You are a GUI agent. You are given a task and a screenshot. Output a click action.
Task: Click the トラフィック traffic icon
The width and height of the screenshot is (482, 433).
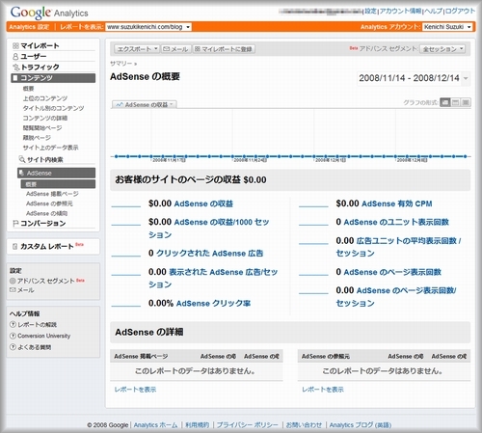[x=16, y=68]
